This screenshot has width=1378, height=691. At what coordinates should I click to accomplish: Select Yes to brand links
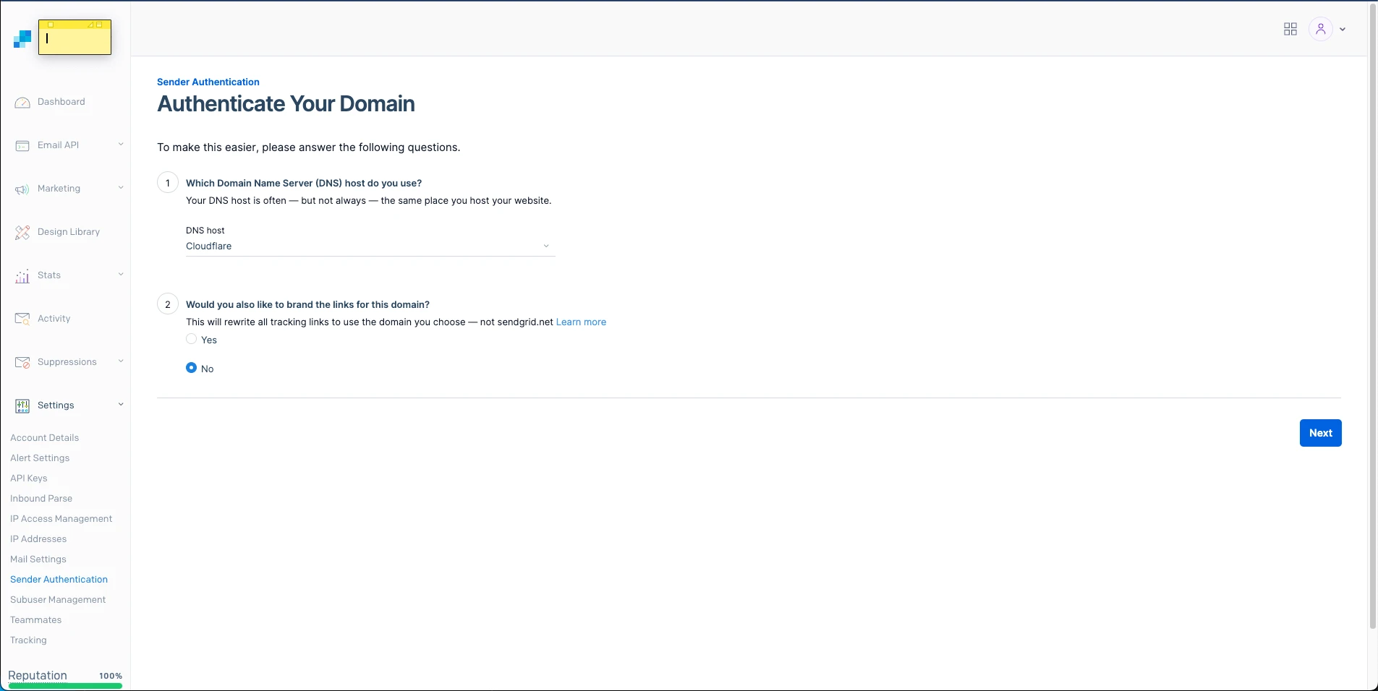tap(190, 339)
